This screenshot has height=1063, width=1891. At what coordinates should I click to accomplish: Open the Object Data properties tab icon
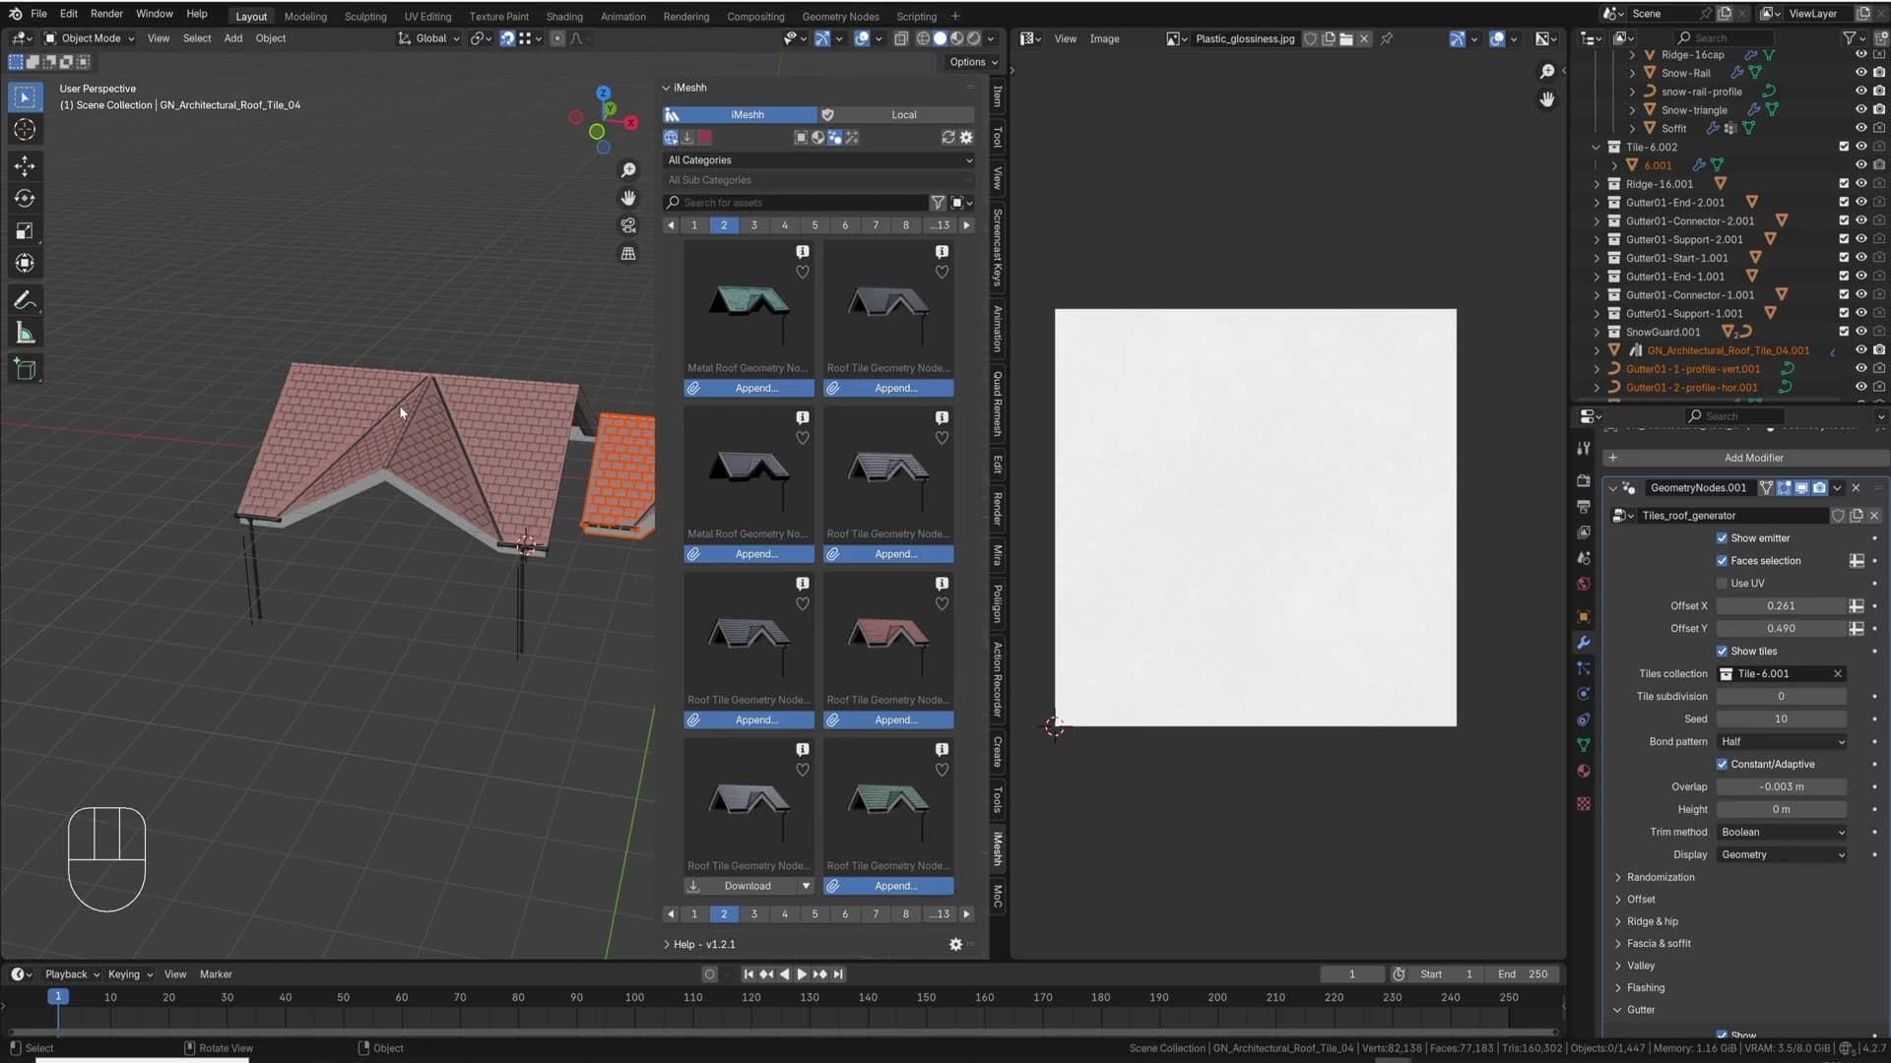click(1584, 745)
